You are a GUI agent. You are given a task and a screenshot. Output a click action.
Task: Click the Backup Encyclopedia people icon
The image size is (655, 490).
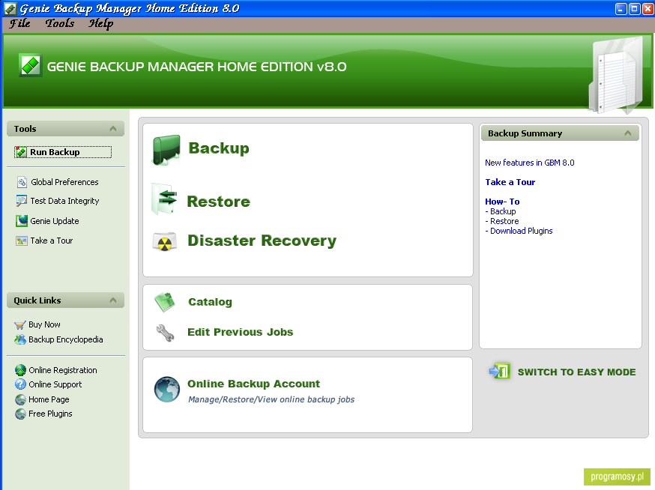pos(19,339)
